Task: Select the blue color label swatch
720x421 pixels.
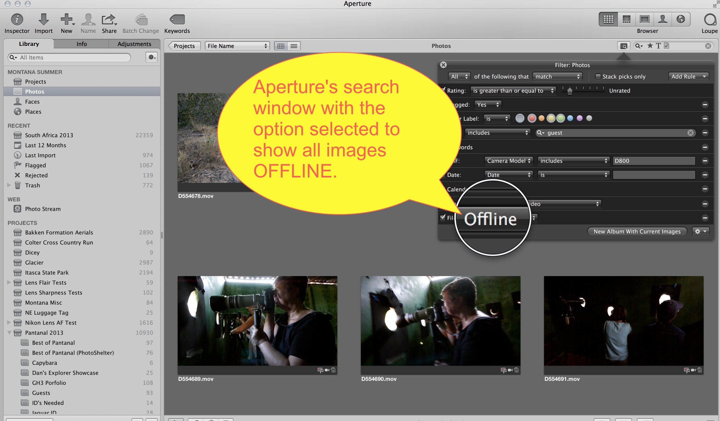Action: (570, 118)
